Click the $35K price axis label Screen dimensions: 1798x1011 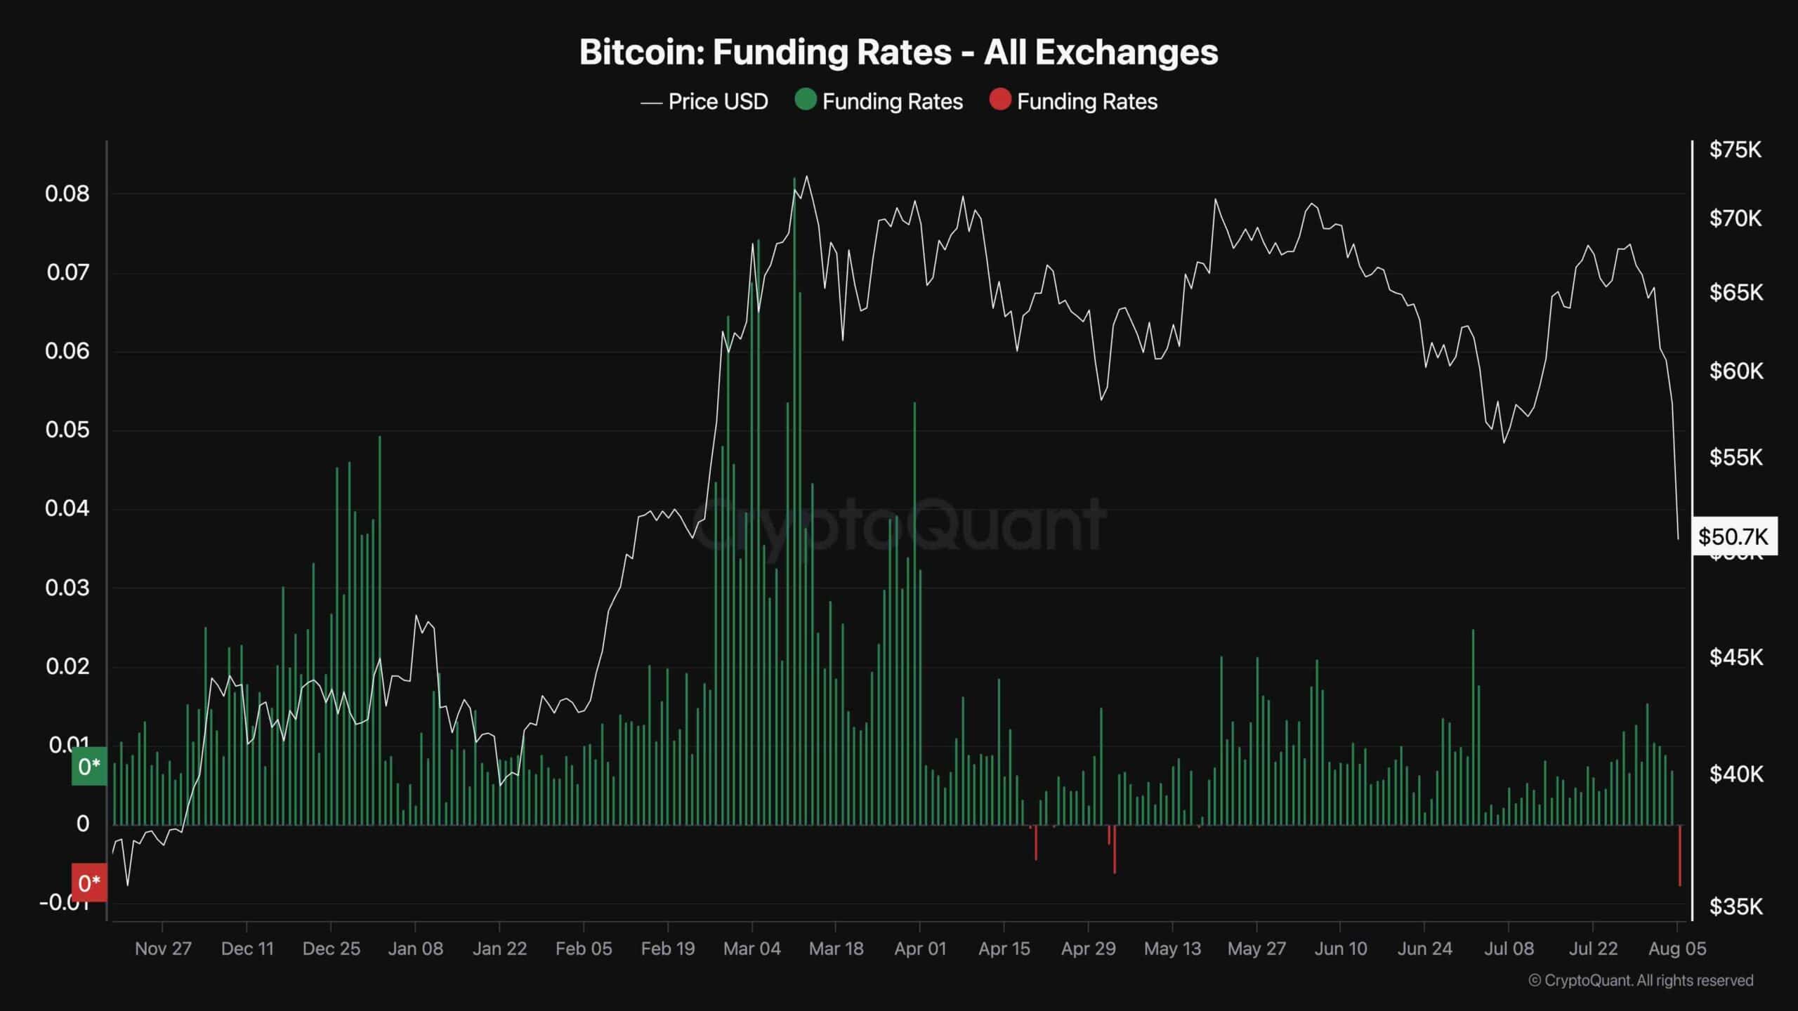(x=1735, y=906)
